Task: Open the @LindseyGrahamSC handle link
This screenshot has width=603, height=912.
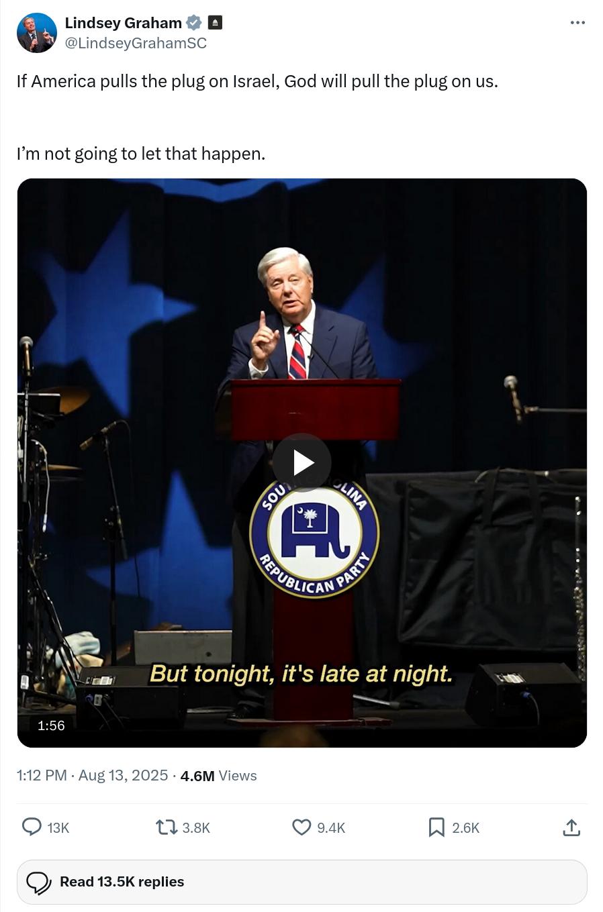Action: pyautogui.click(x=136, y=43)
